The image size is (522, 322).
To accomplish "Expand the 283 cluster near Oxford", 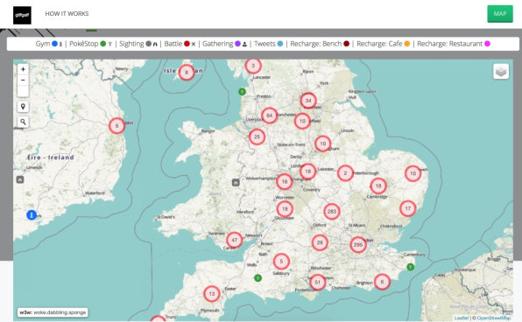I will point(332,212).
